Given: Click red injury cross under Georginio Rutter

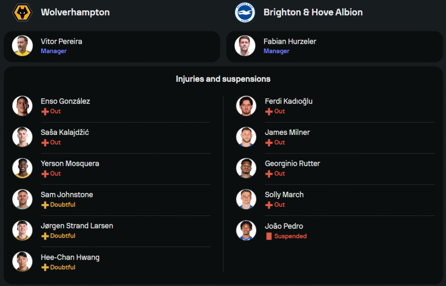Looking at the screenshot, I should (x=269, y=174).
